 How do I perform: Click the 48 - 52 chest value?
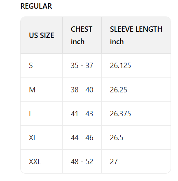tap(82, 162)
